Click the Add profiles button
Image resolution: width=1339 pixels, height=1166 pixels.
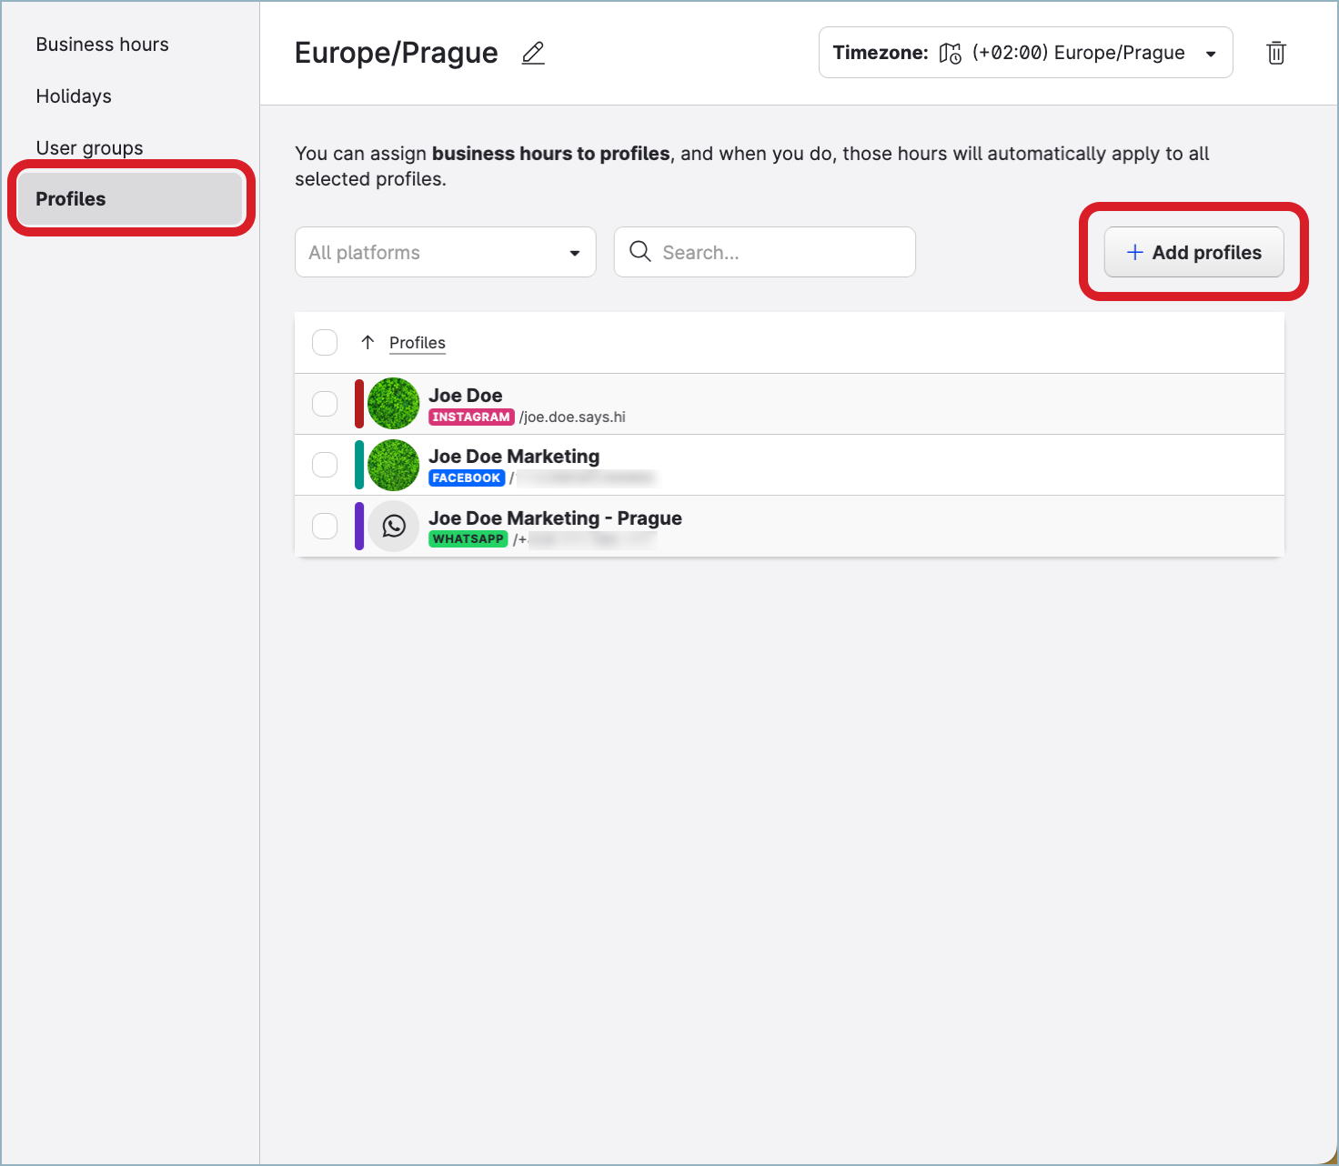click(x=1193, y=252)
